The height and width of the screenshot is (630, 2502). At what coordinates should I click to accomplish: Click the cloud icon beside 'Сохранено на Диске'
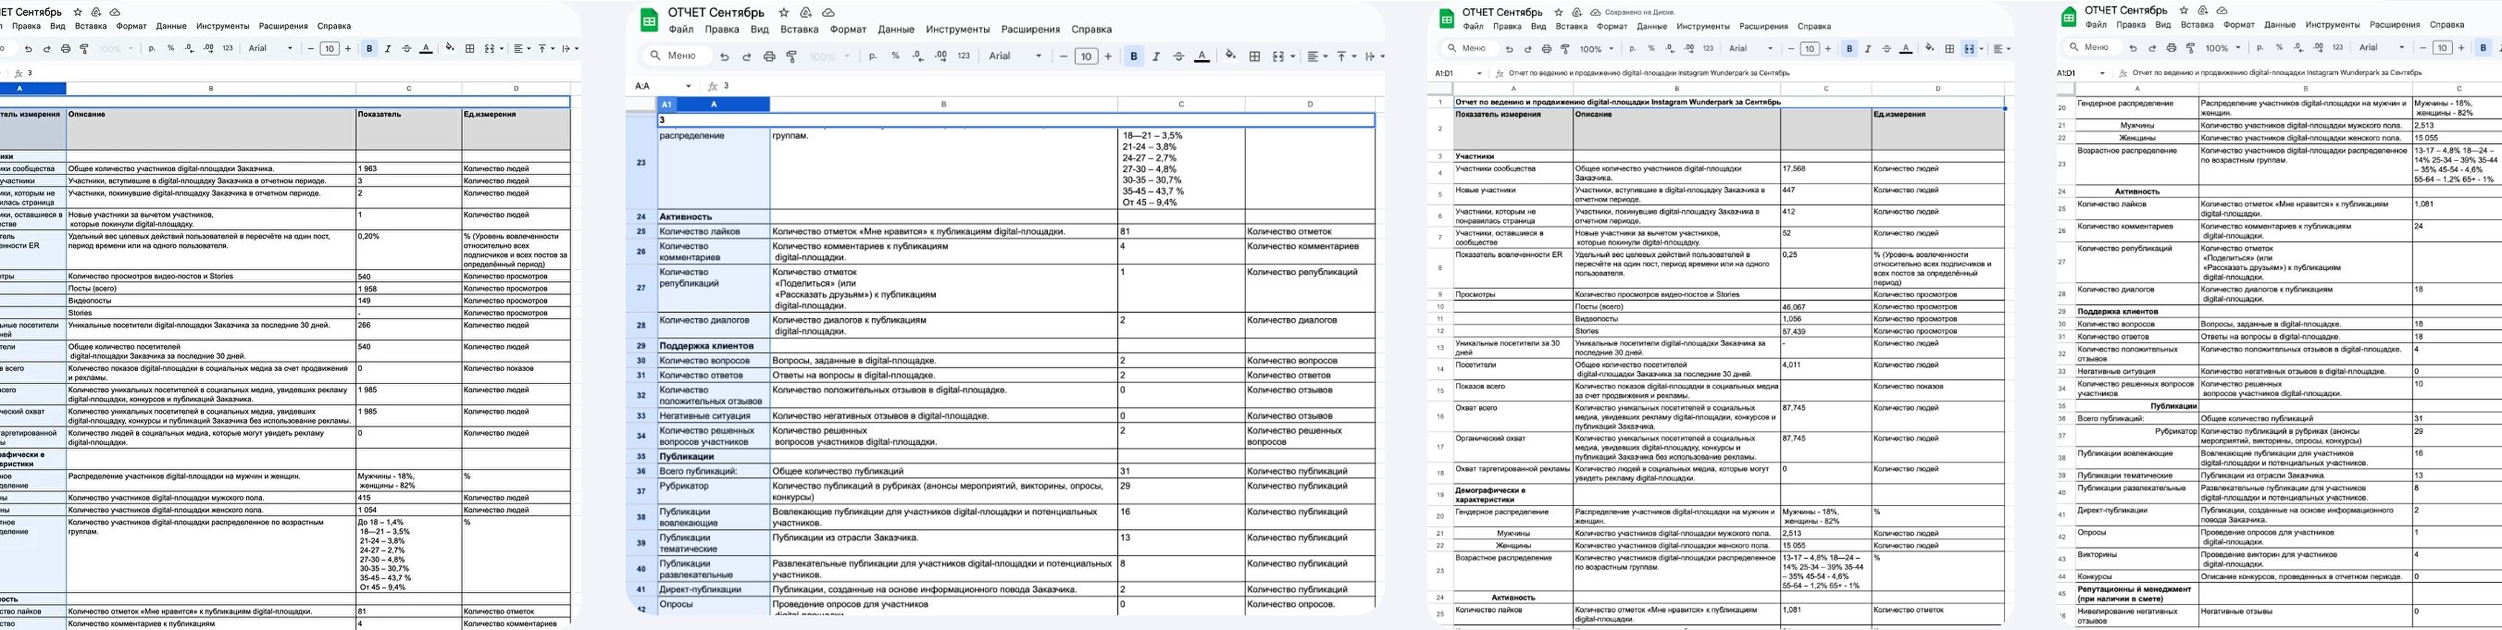tap(1596, 12)
